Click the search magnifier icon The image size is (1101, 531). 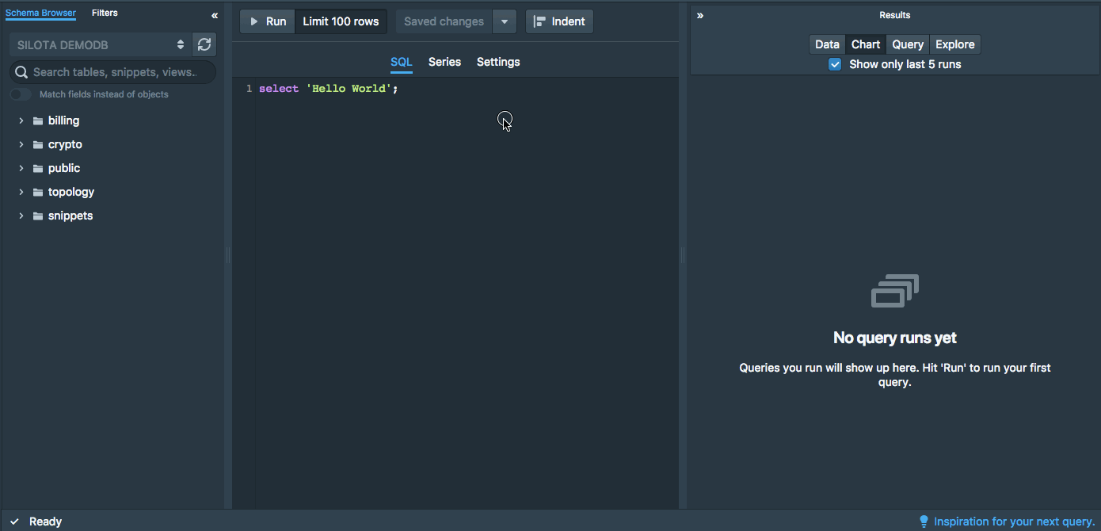tap(22, 72)
